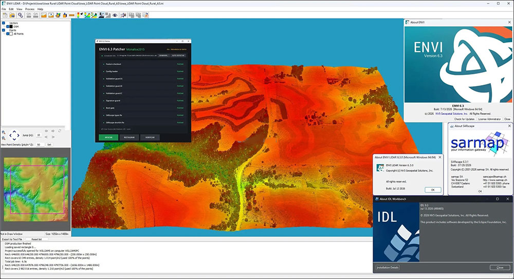This screenshot has width=514, height=279.
Task: Click OK in About ENVI LiDAR dialog
Action: pyautogui.click(x=433, y=190)
